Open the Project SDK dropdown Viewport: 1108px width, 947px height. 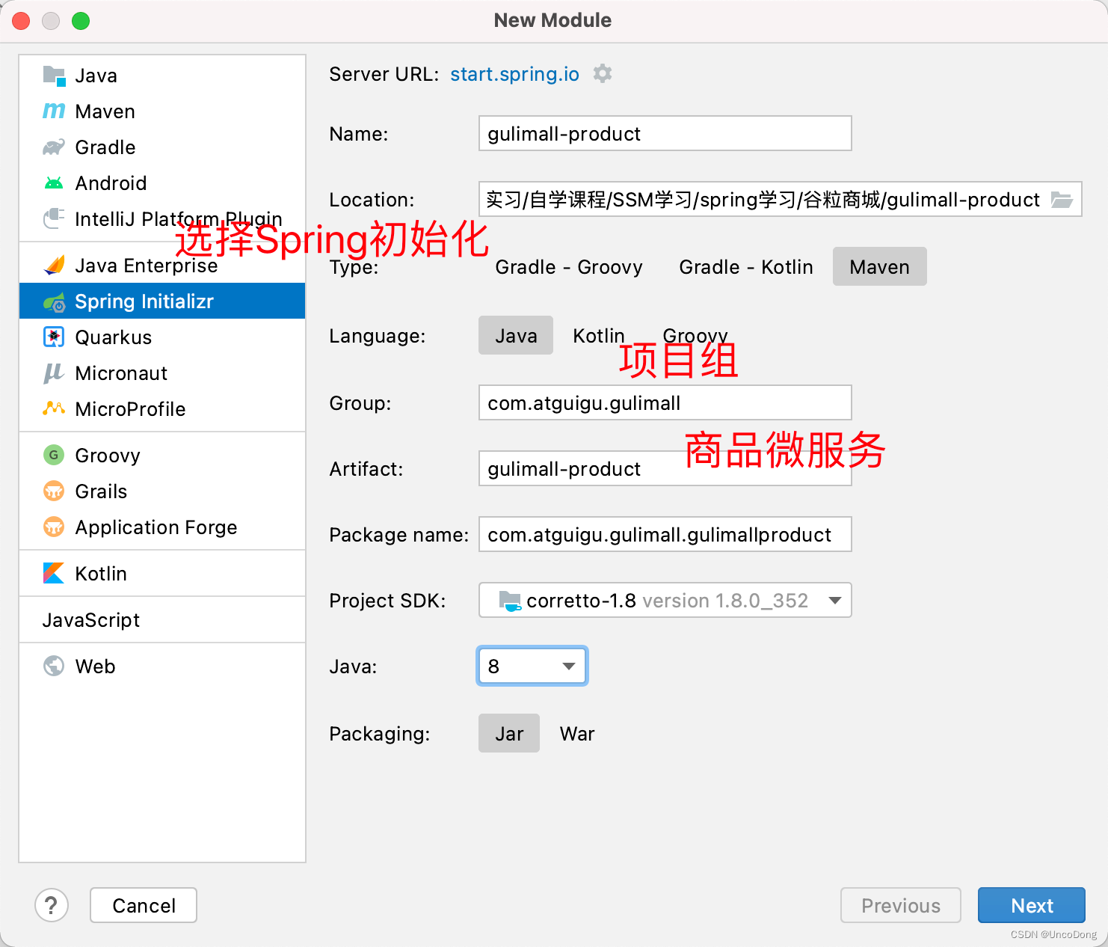coord(665,601)
